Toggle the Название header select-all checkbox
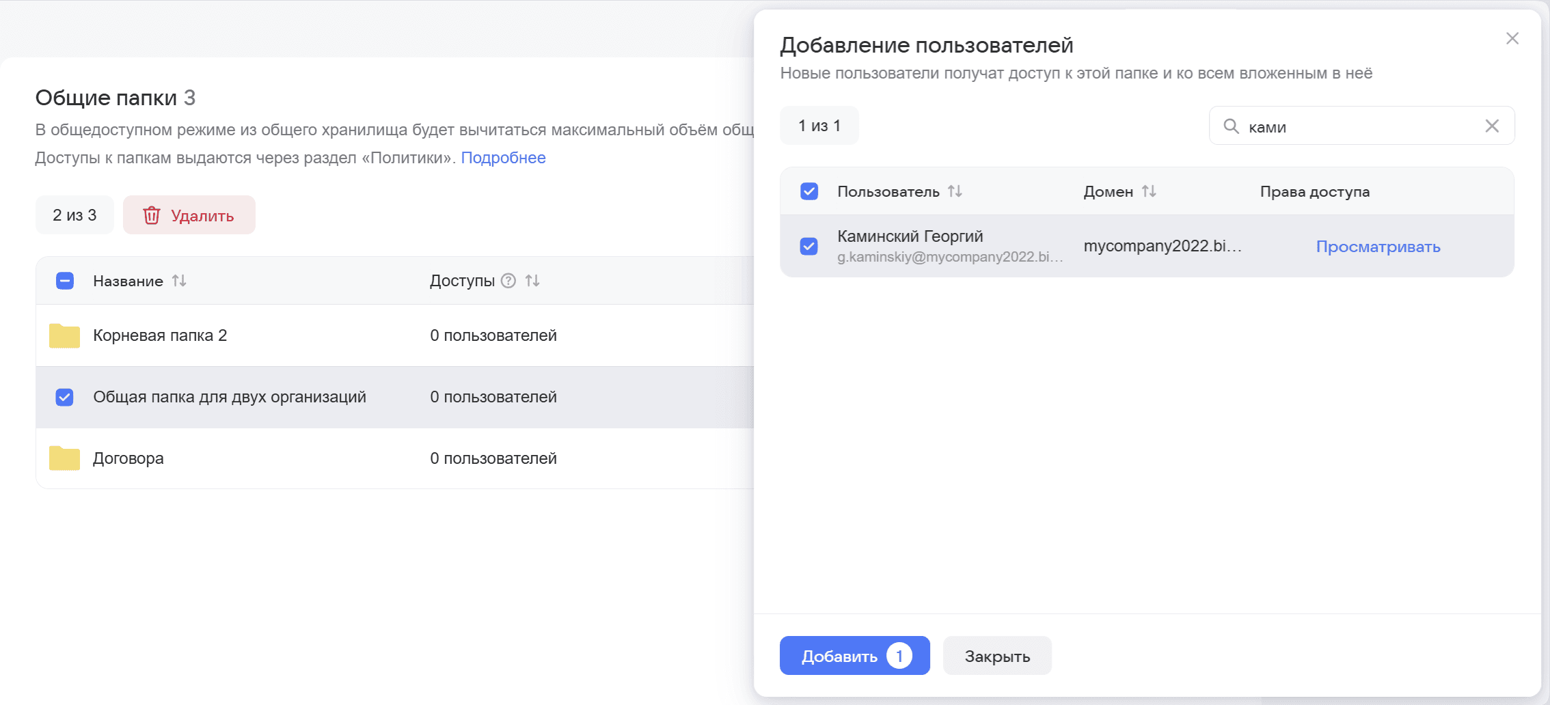 [x=65, y=281]
